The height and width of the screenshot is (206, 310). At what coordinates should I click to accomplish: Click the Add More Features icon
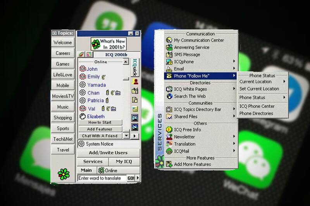pos(169,164)
